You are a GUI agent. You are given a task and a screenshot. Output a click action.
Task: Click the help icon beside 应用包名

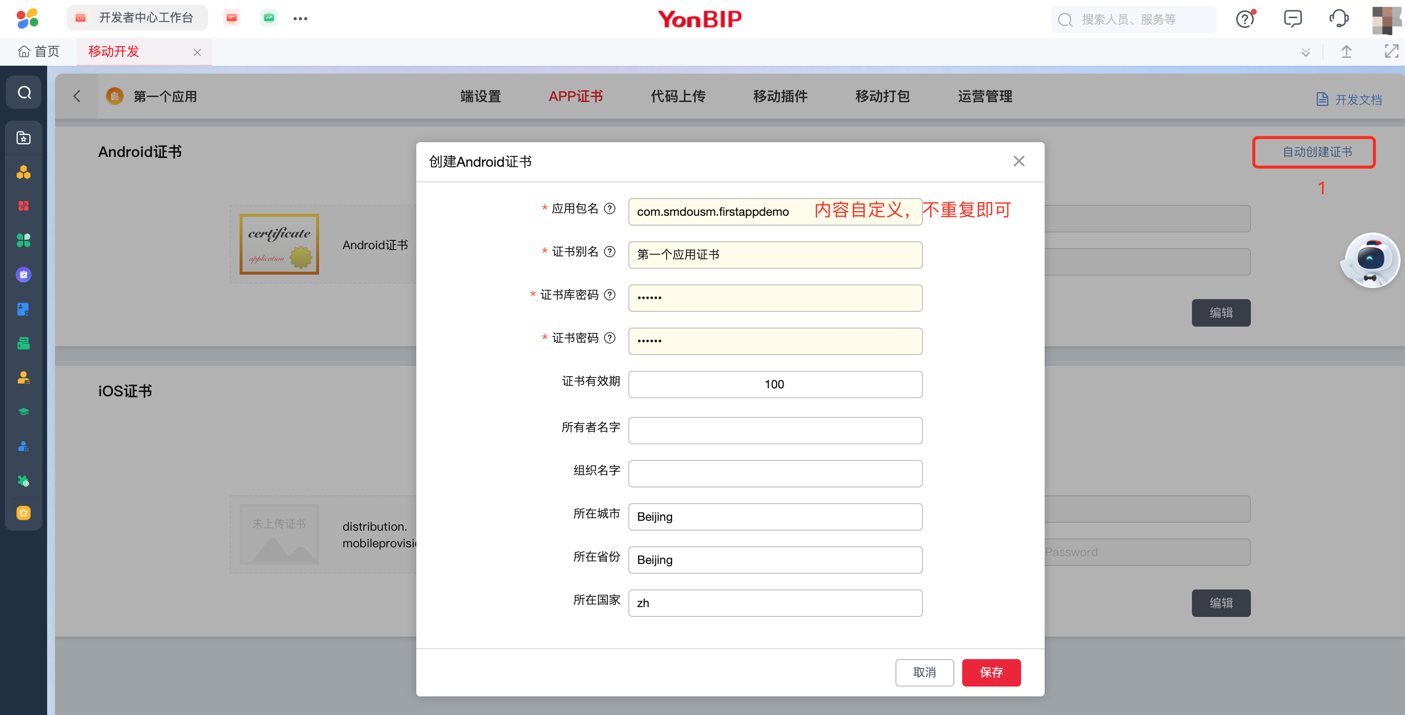coord(610,209)
